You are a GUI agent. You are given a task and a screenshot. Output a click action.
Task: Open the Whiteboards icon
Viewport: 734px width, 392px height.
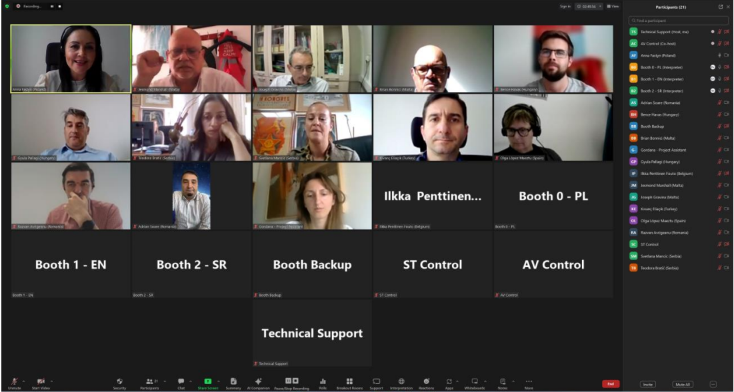click(475, 381)
